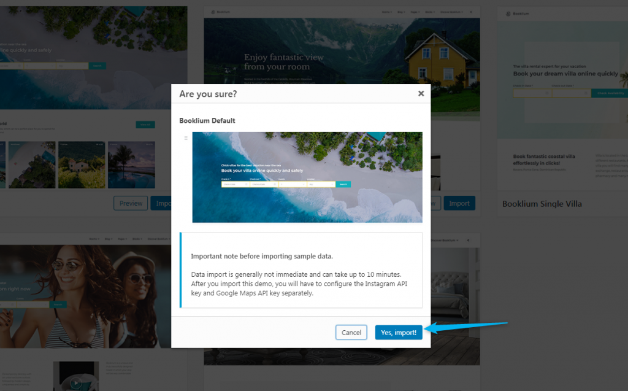The image size is (628, 391).
Task: Click Preview under the beach villa demo
Action: pos(131,203)
